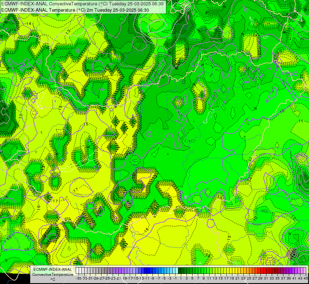Click the legend scale value 13
This screenshot has height=284, width=309.
[x=215, y=278]
